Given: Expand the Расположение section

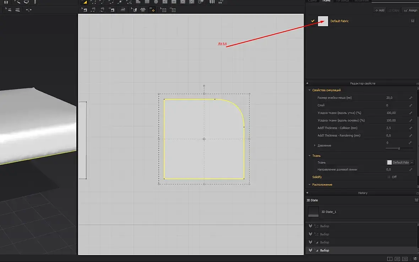Looking at the screenshot, I should [310, 184].
